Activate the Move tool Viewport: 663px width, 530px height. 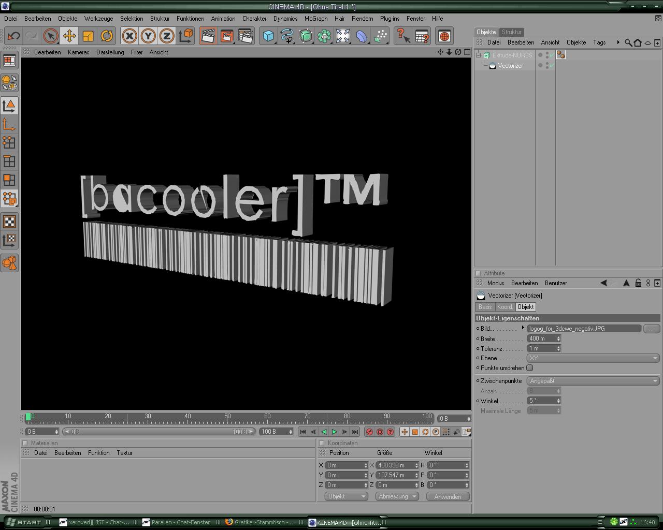69,36
